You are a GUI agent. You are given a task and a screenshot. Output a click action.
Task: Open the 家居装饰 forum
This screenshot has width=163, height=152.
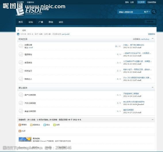point(28,63)
